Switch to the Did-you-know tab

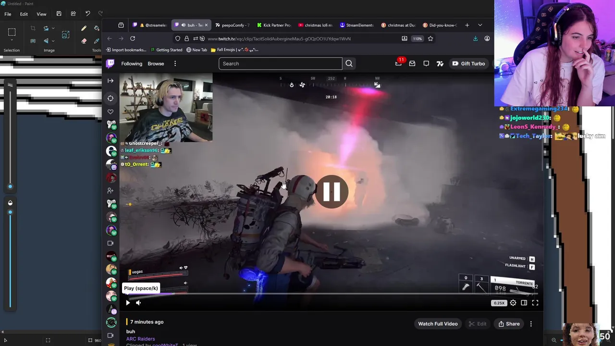440,25
